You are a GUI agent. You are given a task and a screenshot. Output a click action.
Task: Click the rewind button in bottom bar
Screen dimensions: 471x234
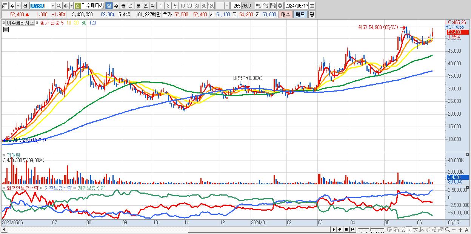[340, 229]
